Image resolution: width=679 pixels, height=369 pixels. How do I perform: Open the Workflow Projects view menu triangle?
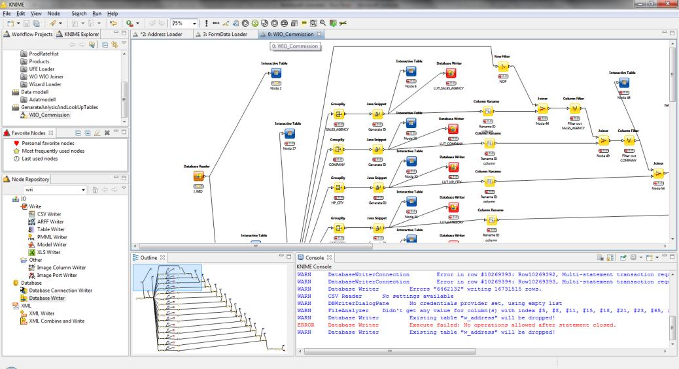(x=124, y=43)
